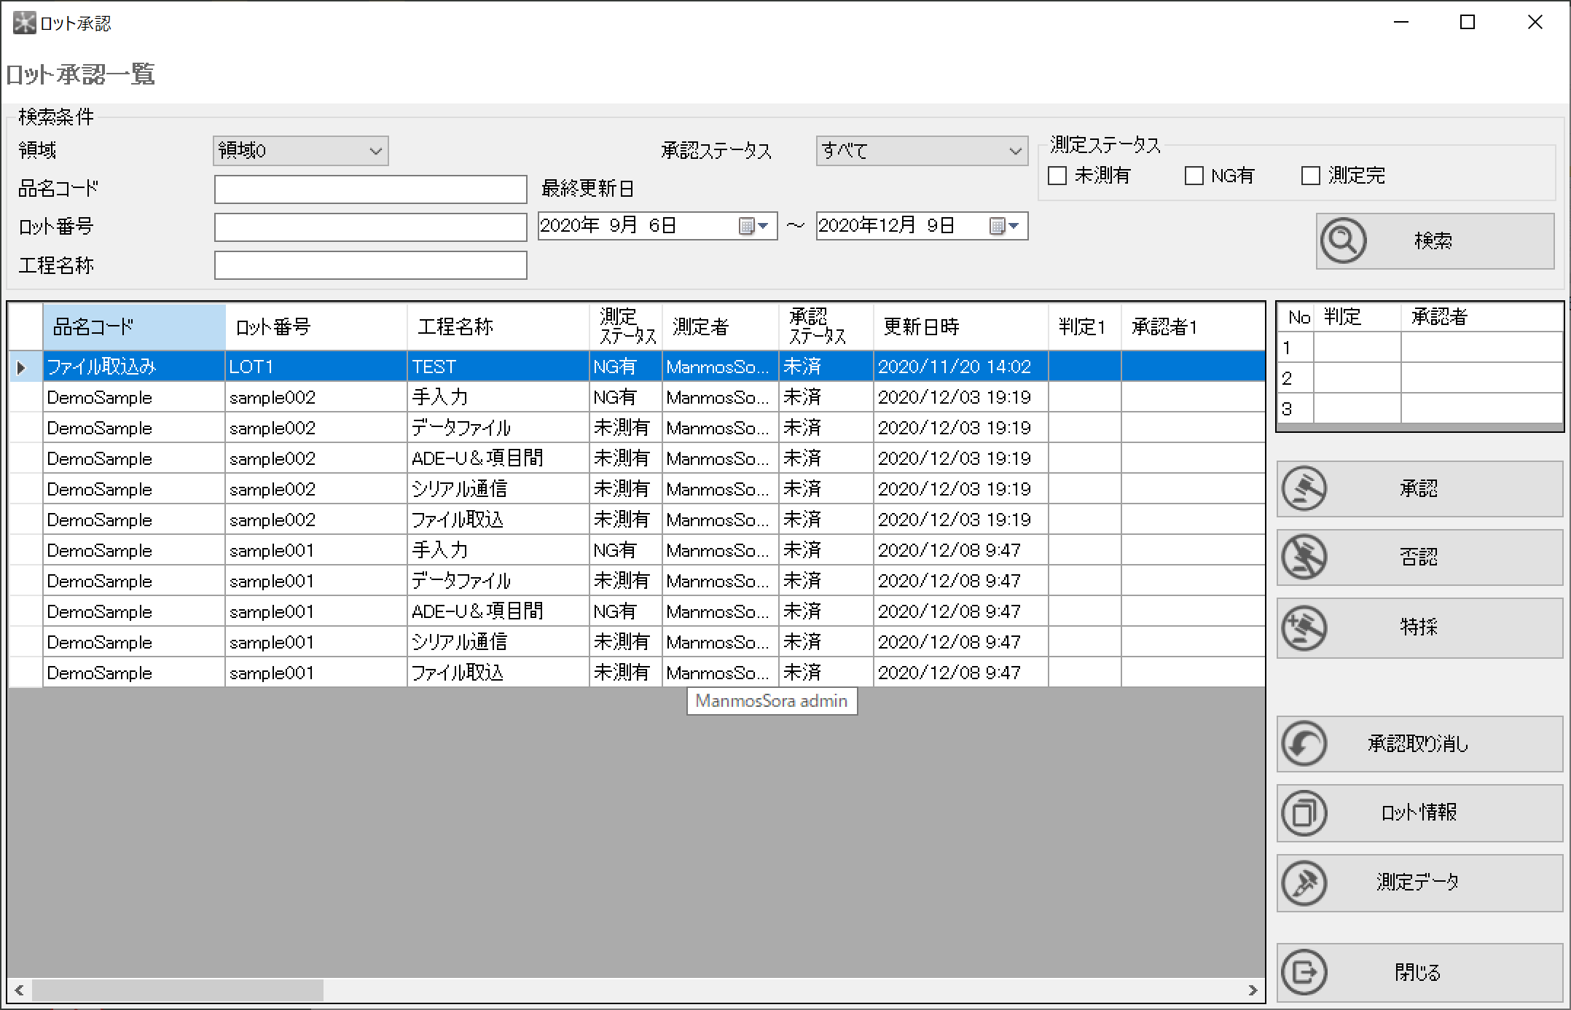Toggle the NG有 checkbox
Viewport: 1571px width, 1010px height.
(x=1194, y=176)
